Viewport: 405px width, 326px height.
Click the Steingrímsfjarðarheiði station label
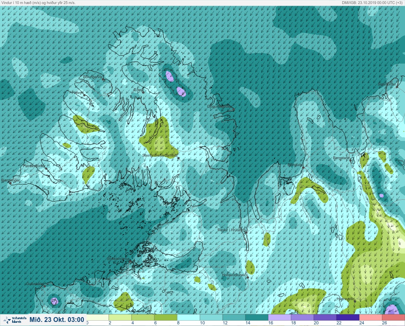pos(160,156)
